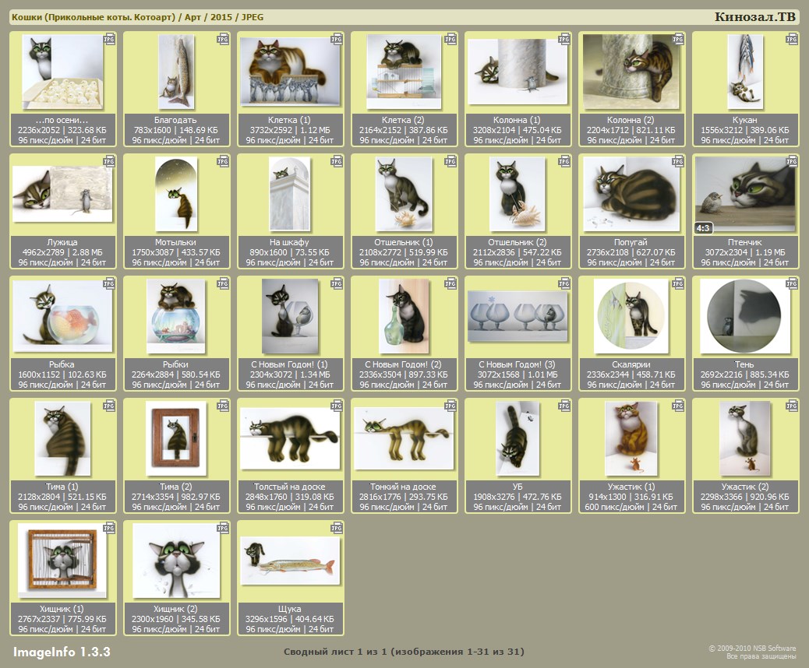
Task: Click the JPG badge on the Рыбка tile
Action: pos(109,283)
